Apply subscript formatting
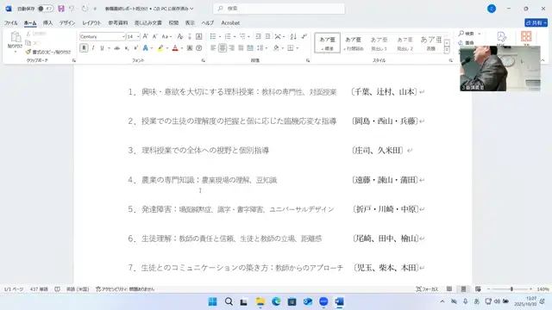The width and height of the screenshot is (552, 310). point(127,48)
